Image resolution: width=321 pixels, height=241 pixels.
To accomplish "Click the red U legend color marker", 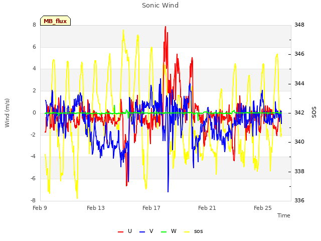I will click(x=120, y=232).
